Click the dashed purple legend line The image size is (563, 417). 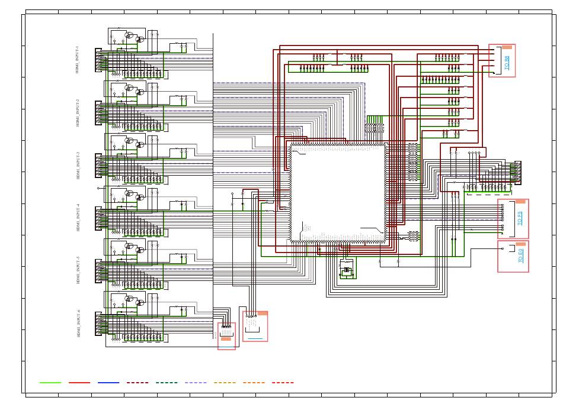coord(196,383)
